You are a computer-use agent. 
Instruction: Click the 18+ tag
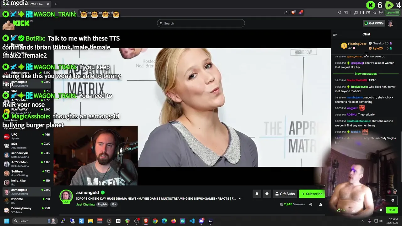click(114, 204)
